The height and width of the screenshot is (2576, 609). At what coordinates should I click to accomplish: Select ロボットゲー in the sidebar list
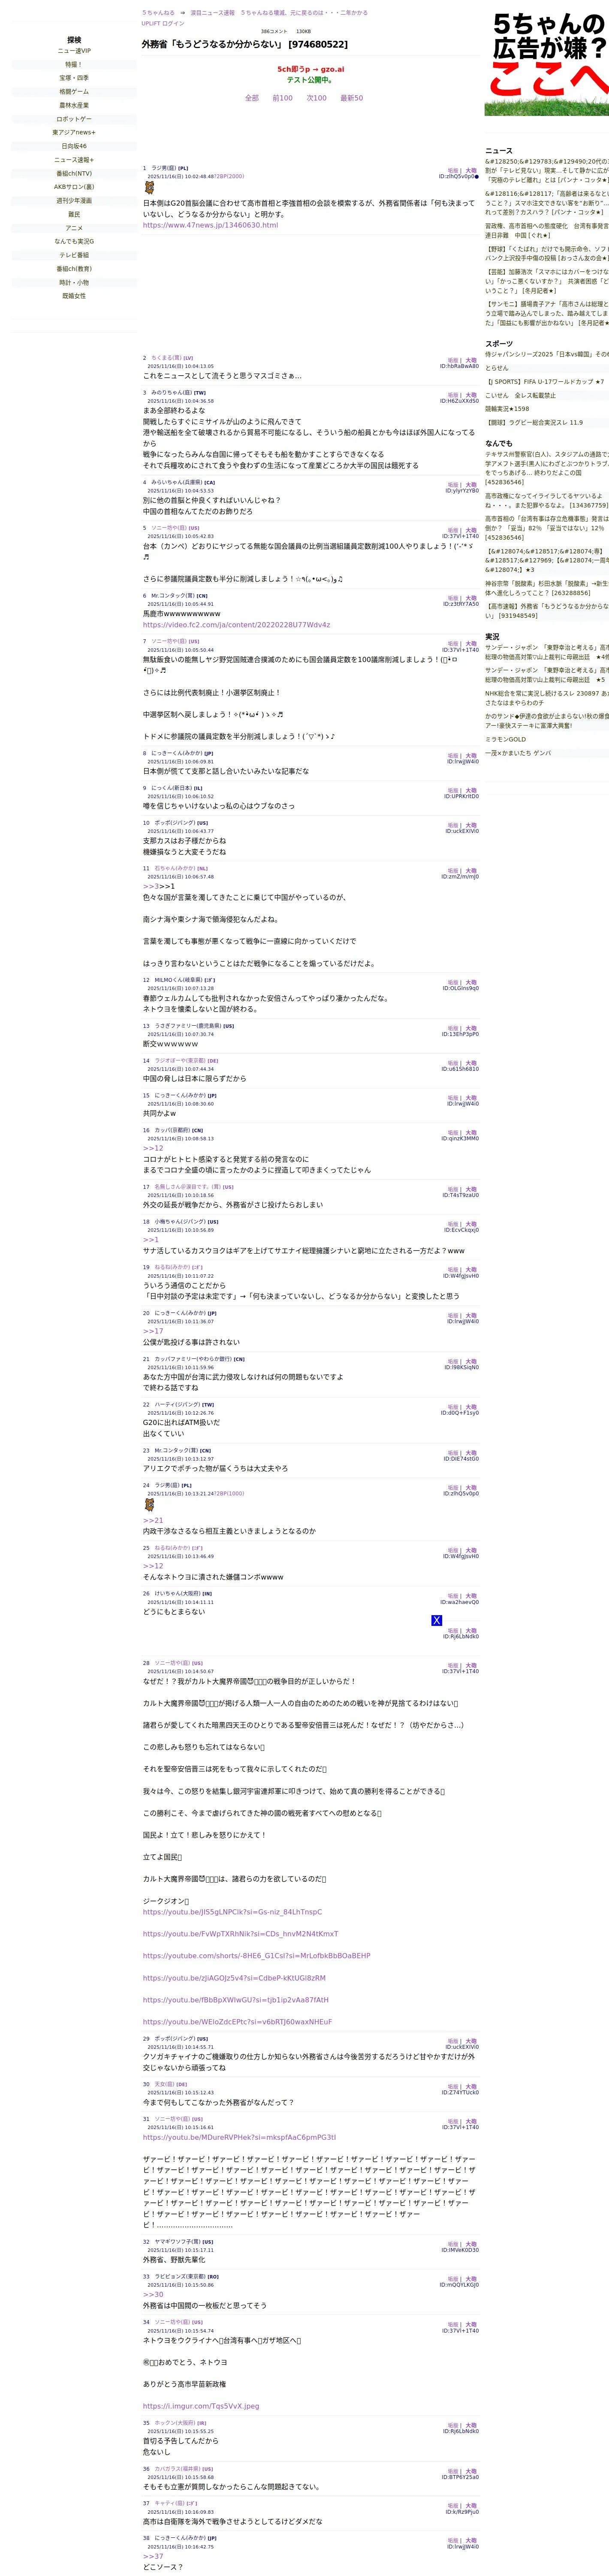click(74, 119)
